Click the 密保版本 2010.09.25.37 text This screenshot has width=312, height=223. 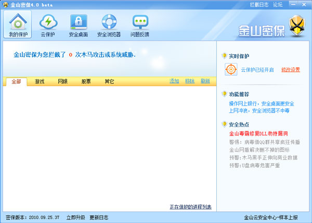click(33, 217)
